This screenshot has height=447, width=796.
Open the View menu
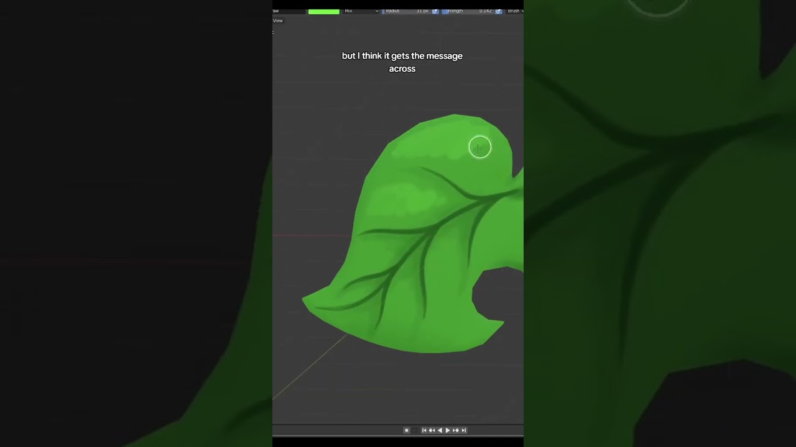[277, 20]
